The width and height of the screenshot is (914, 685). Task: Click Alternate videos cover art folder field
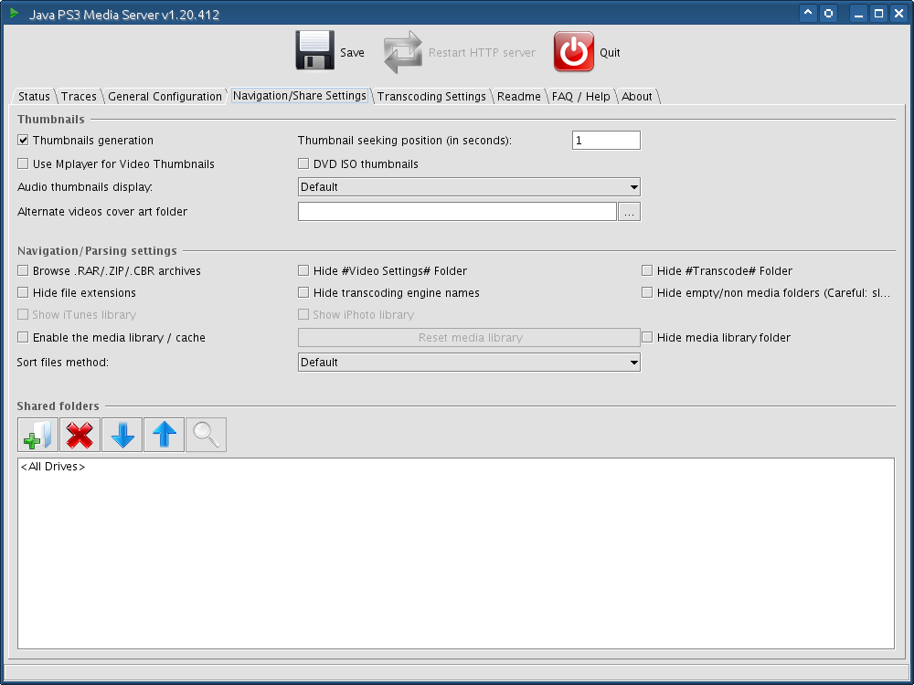(457, 212)
